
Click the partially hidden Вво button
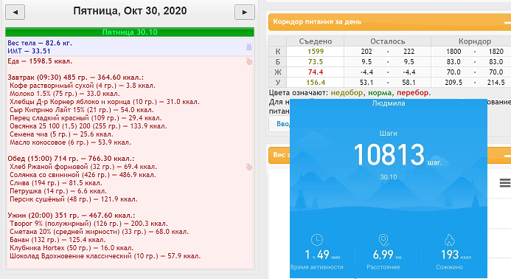279,124
